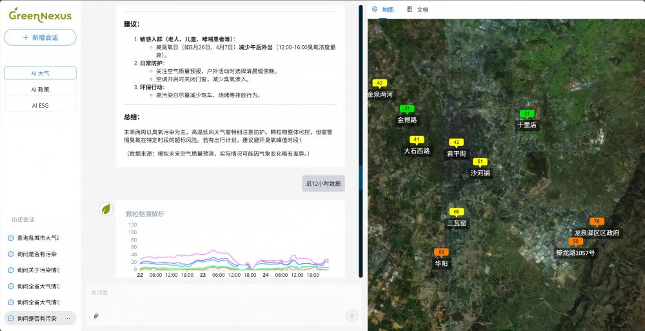Click the 三瓦窑 marker showing 65
Viewport: 645px width, 331px height.
(x=457, y=212)
